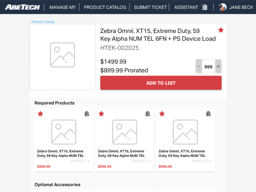
Task: Click the quantity field showing 999
Action: [x=208, y=67]
